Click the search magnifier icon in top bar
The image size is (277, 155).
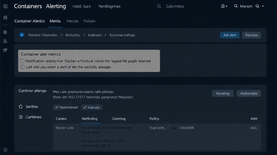[159, 6]
